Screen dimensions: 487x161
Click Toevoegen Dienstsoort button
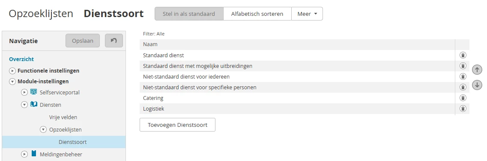[177, 125]
